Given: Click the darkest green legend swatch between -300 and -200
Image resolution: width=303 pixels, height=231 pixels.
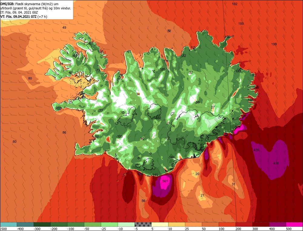Looking at the screenshot, I should (x=42, y=224).
